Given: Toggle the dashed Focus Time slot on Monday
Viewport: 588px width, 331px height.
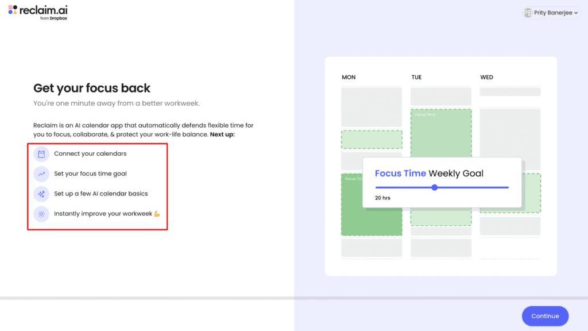Looking at the screenshot, I should [371, 138].
